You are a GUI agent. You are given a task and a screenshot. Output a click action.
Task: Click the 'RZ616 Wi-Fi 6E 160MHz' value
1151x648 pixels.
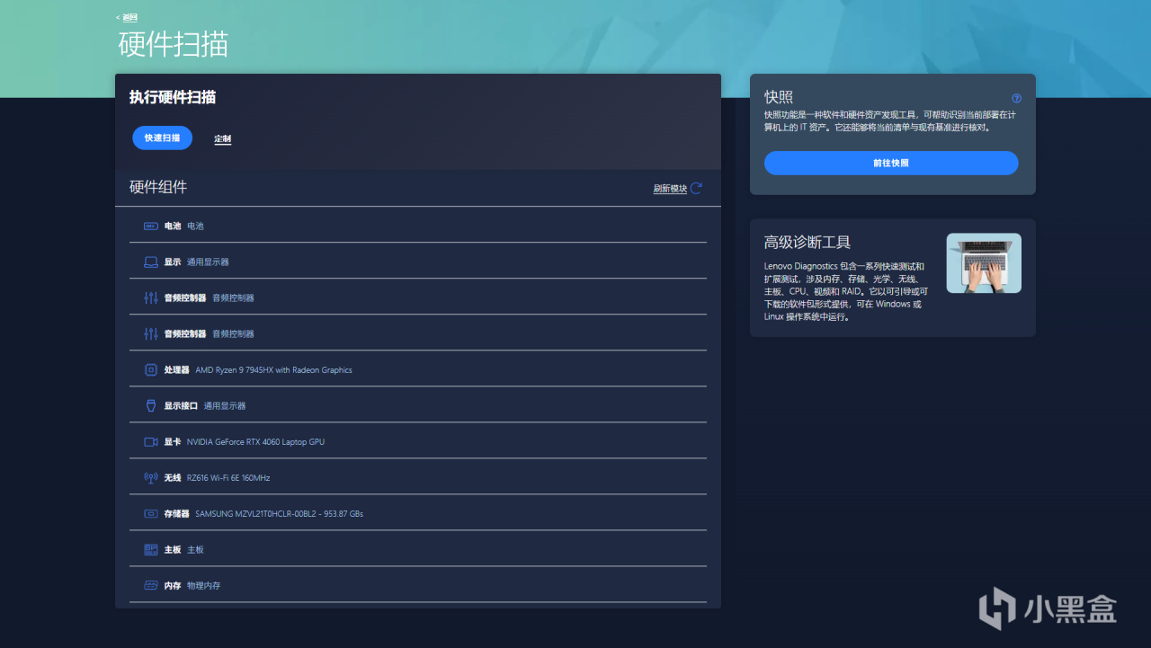pyautogui.click(x=228, y=477)
